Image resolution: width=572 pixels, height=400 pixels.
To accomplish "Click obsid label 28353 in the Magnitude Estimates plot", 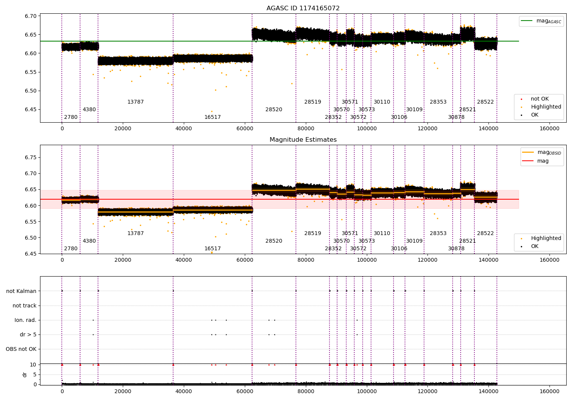I will (438, 234).
